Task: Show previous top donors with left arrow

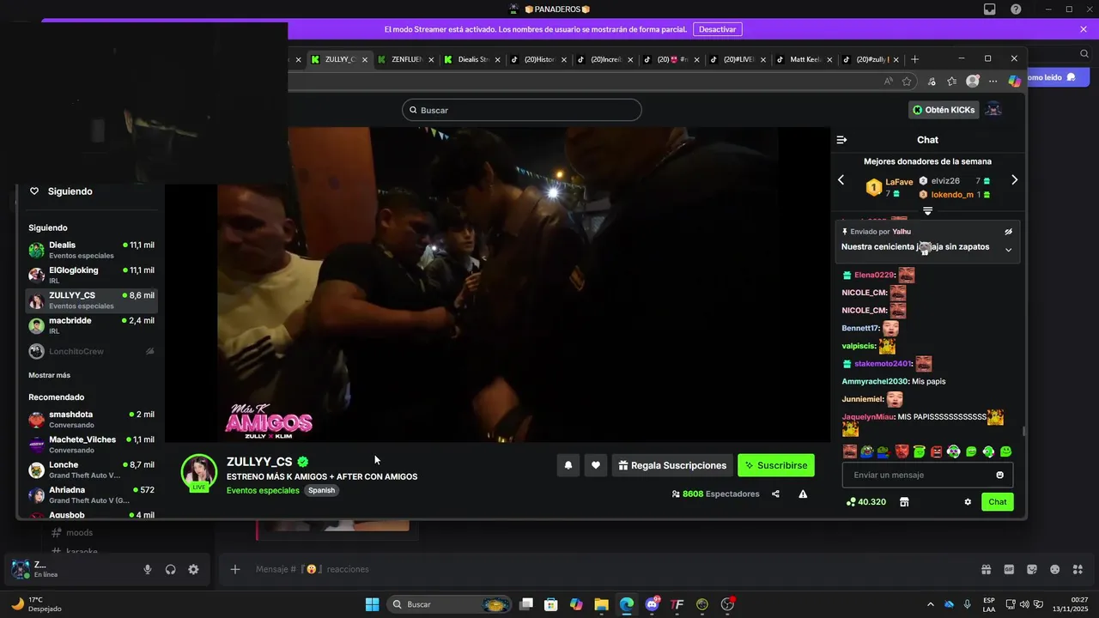Action: point(841,180)
